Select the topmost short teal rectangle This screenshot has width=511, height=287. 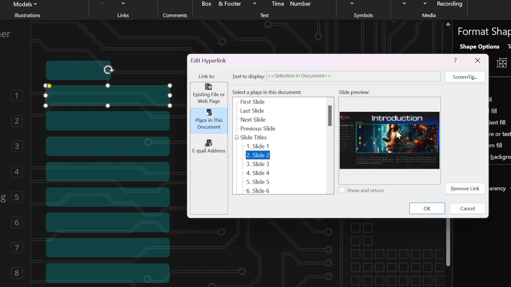[79, 70]
